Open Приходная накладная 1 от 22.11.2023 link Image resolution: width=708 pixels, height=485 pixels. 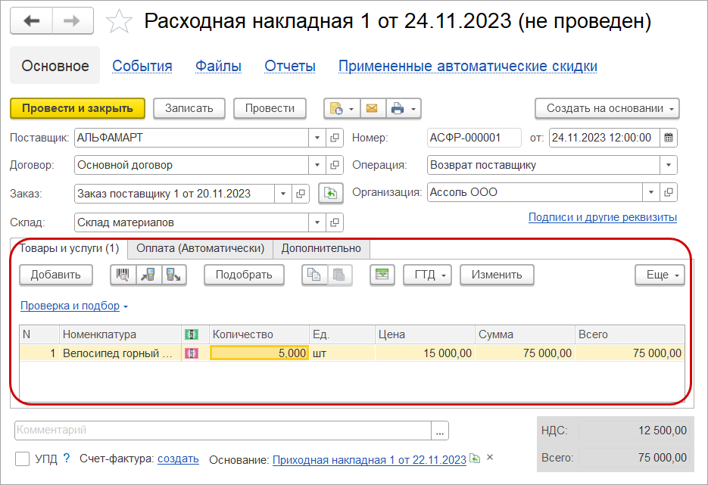369,459
